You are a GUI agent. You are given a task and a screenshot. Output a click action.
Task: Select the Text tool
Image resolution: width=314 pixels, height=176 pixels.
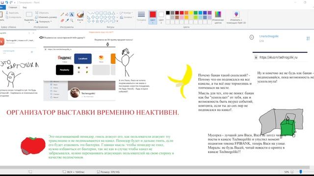coord(72,14)
